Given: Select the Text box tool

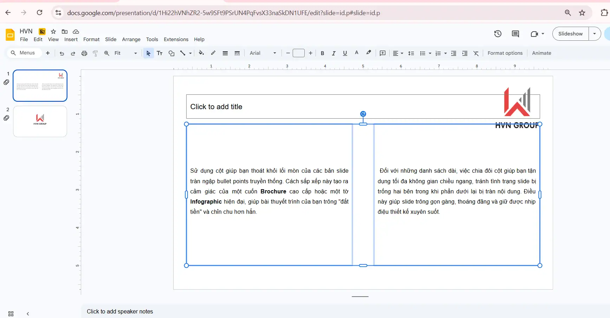Looking at the screenshot, I should [160, 53].
